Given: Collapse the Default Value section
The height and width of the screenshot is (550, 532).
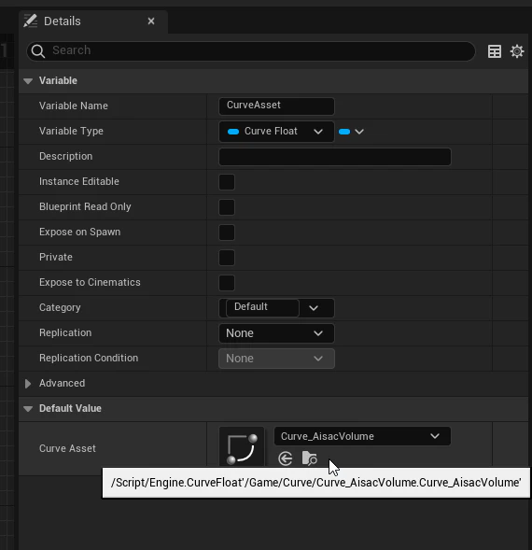Looking at the screenshot, I should point(28,409).
